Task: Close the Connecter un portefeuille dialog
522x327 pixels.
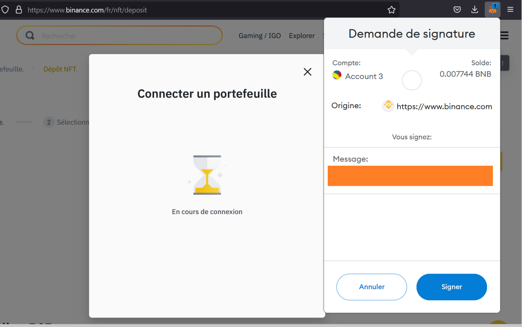Action: tap(307, 72)
